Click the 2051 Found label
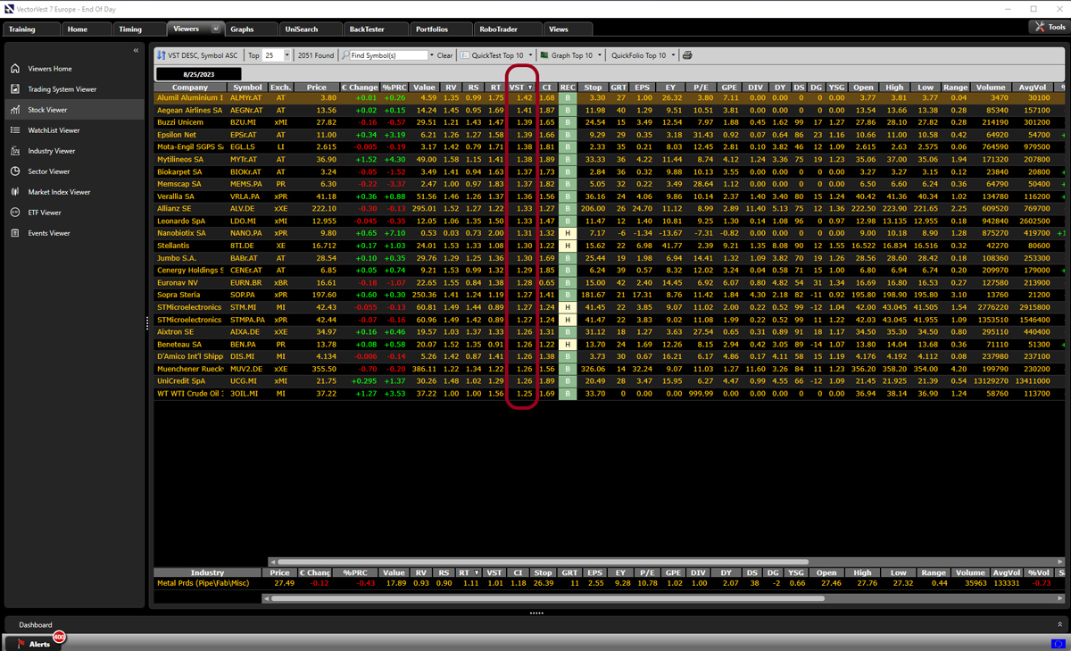Screen dimensions: 1071x651 coord(316,55)
